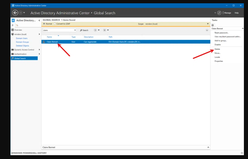Click the Search button

pos(84,30)
